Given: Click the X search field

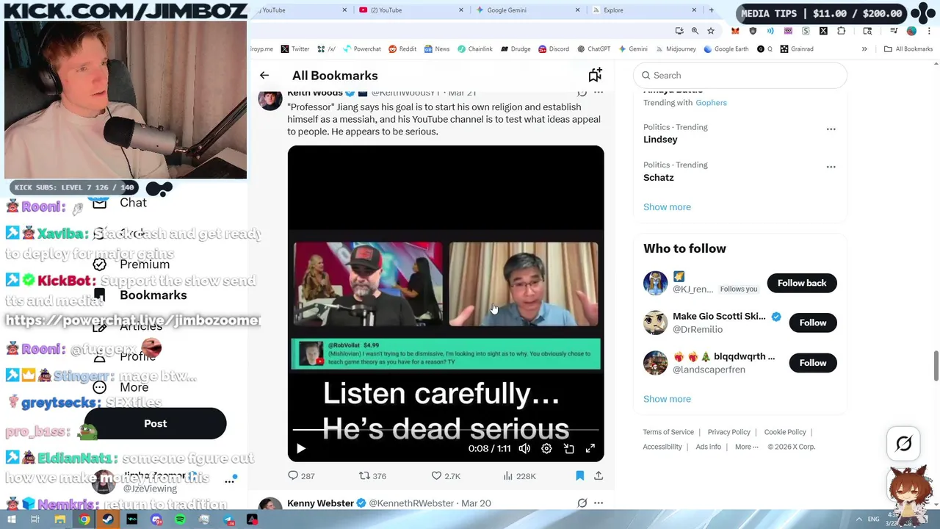Looking at the screenshot, I should coord(740,75).
